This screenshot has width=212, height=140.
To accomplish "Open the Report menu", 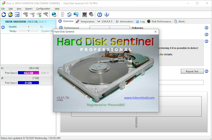I will click(29, 9).
